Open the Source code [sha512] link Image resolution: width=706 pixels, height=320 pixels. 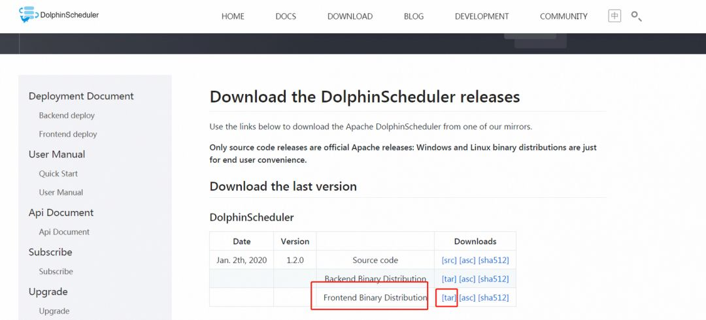click(x=494, y=260)
